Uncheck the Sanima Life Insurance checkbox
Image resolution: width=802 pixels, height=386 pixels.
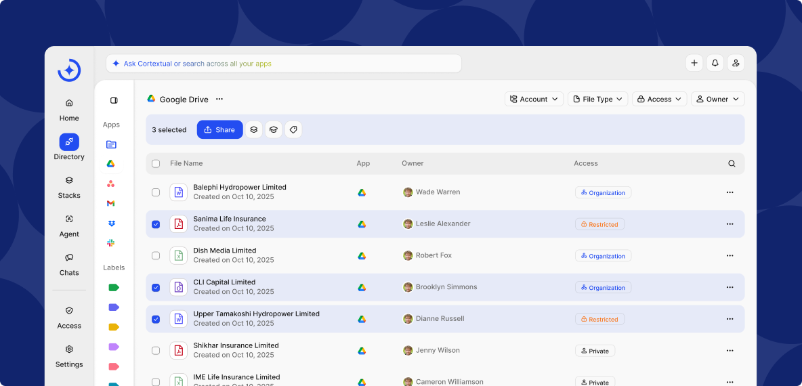156,224
